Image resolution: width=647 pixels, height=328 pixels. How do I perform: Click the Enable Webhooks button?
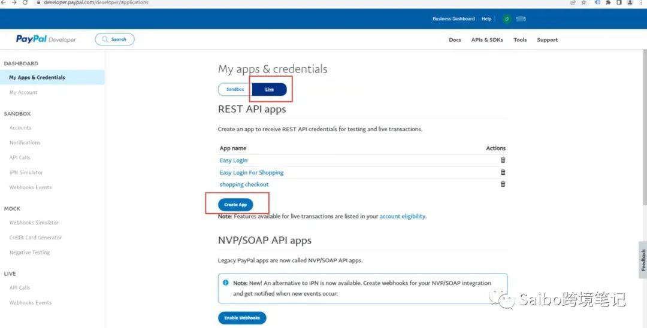click(242, 318)
